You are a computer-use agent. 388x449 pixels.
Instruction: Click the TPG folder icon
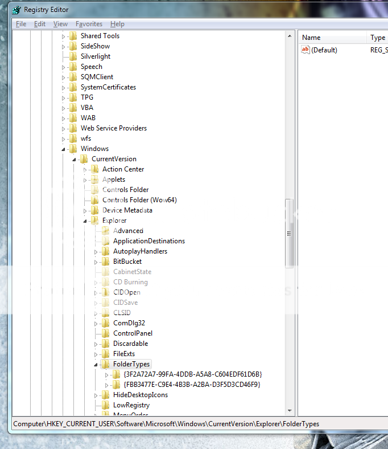73,97
